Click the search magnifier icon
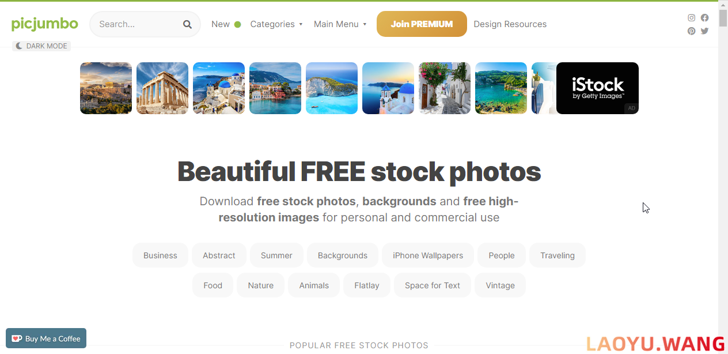 [187, 24]
